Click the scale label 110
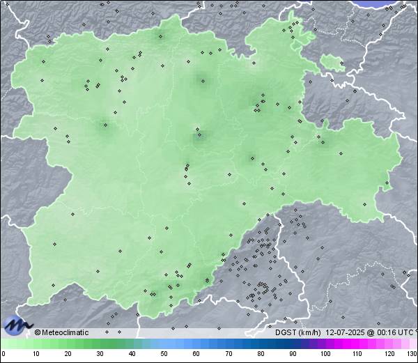 [357, 354]
